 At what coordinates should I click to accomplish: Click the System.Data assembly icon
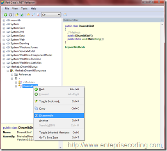8,36
